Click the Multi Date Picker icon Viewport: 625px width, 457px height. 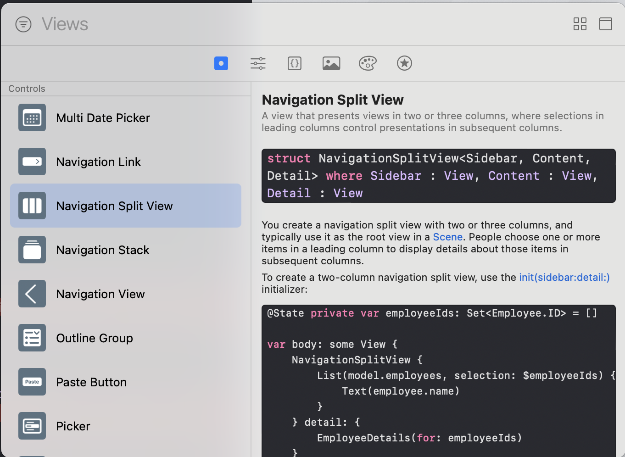point(32,118)
